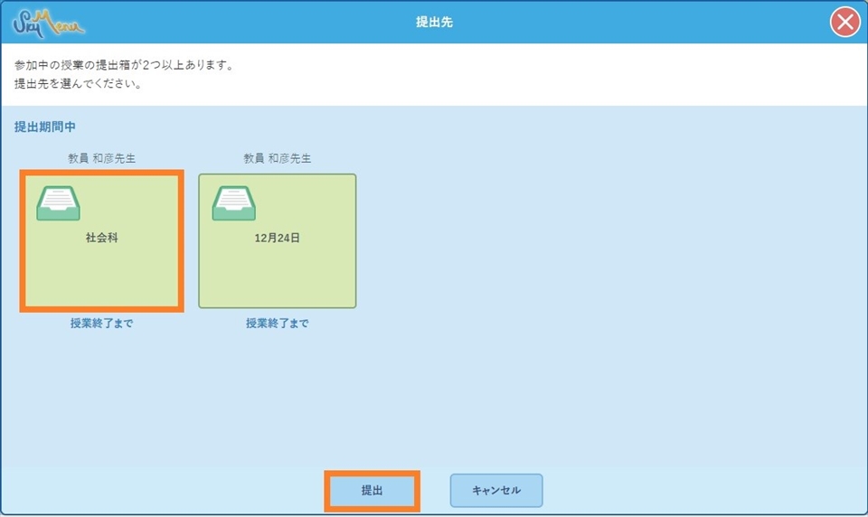This screenshot has width=868, height=517.
Task: Click the SkyMenu logo
Action: click(x=50, y=22)
